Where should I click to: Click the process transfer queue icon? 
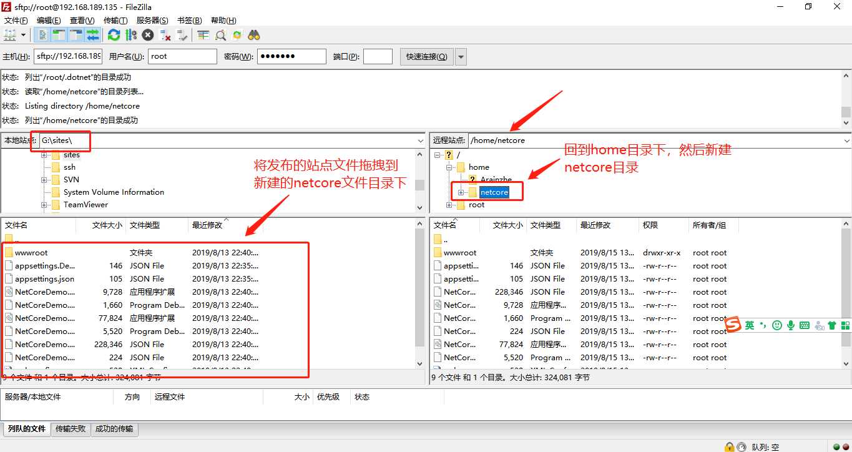130,35
